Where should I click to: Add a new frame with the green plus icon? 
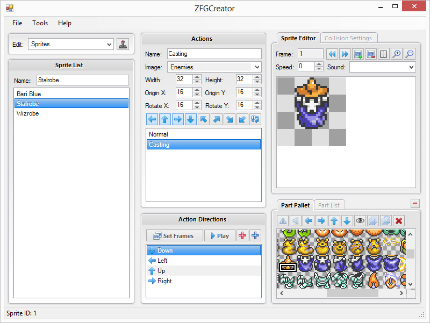(358, 54)
